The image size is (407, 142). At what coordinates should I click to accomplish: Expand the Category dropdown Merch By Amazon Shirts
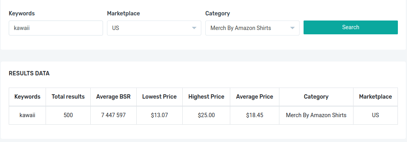252,28
